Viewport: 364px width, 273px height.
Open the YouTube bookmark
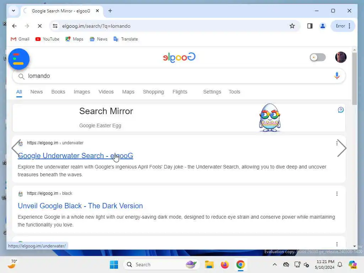pyautogui.click(x=47, y=39)
